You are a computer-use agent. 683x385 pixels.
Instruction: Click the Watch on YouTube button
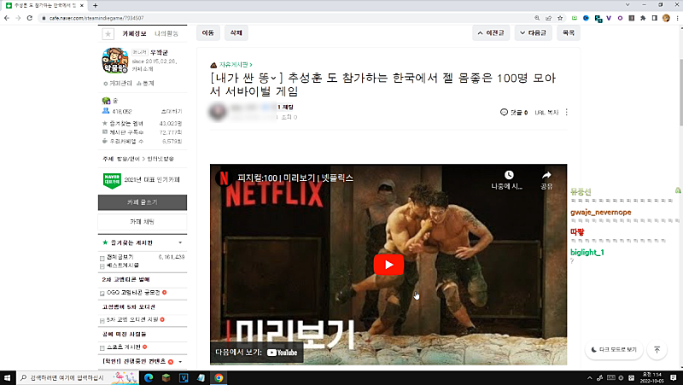click(257, 353)
